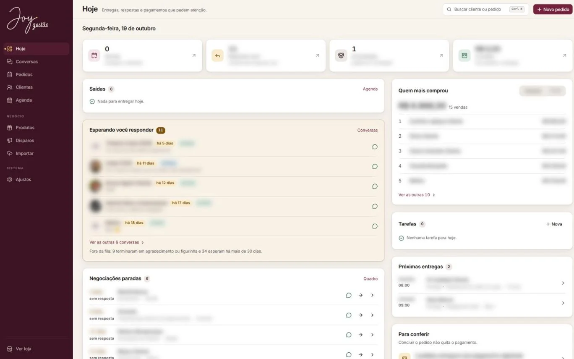
Task: Go to Pedidos in the sidebar
Action: tap(37, 74)
